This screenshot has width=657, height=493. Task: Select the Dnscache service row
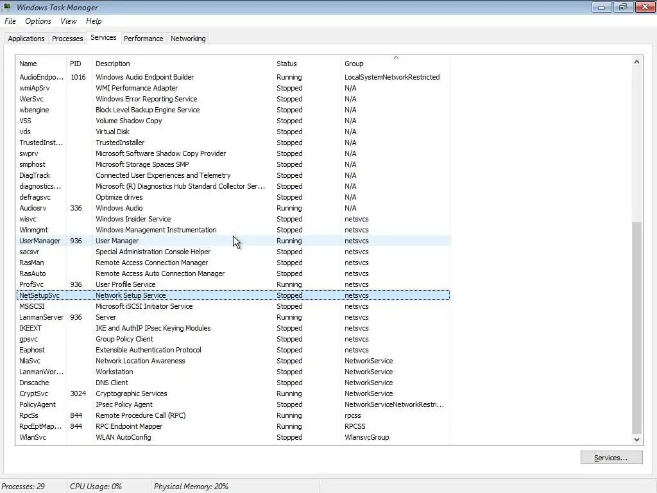(233, 383)
